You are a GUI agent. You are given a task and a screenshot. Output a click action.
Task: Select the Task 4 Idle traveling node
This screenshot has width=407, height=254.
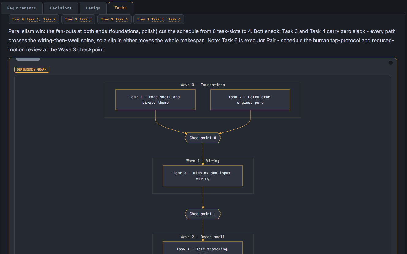point(203,248)
